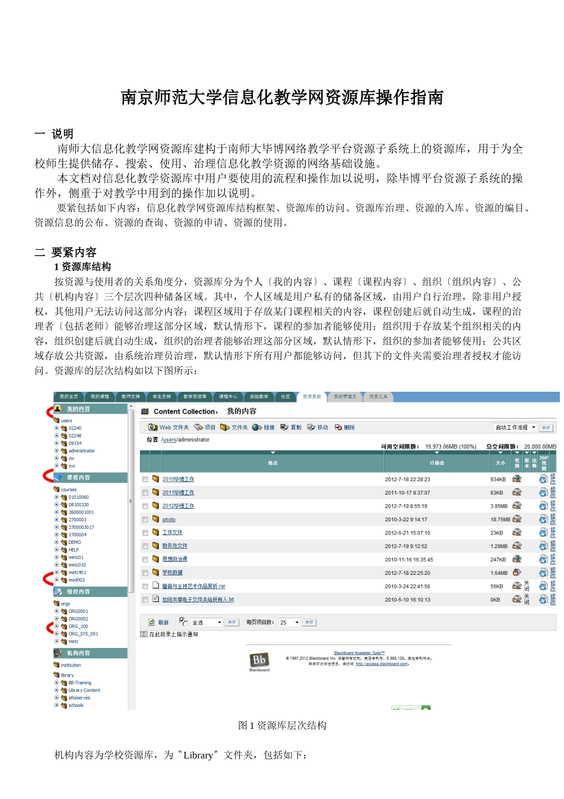Open permissions icon for 学校数据 row
Viewport: 564px width, 799px height.
pyautogui.click(x=517, y=572)
